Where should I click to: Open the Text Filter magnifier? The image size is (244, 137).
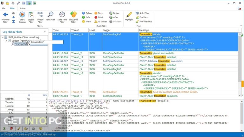click(x=51, y=16)
